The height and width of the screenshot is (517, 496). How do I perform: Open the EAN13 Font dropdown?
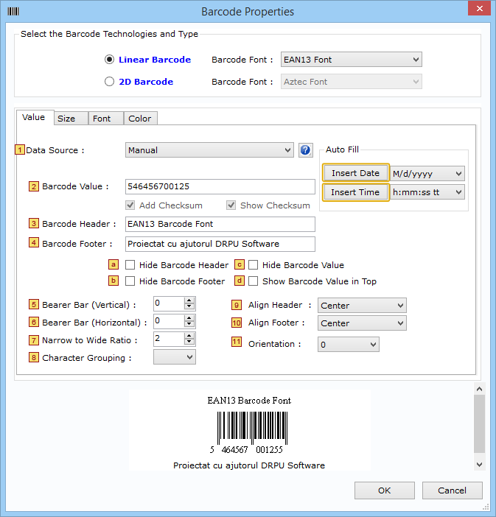(351, 60)
